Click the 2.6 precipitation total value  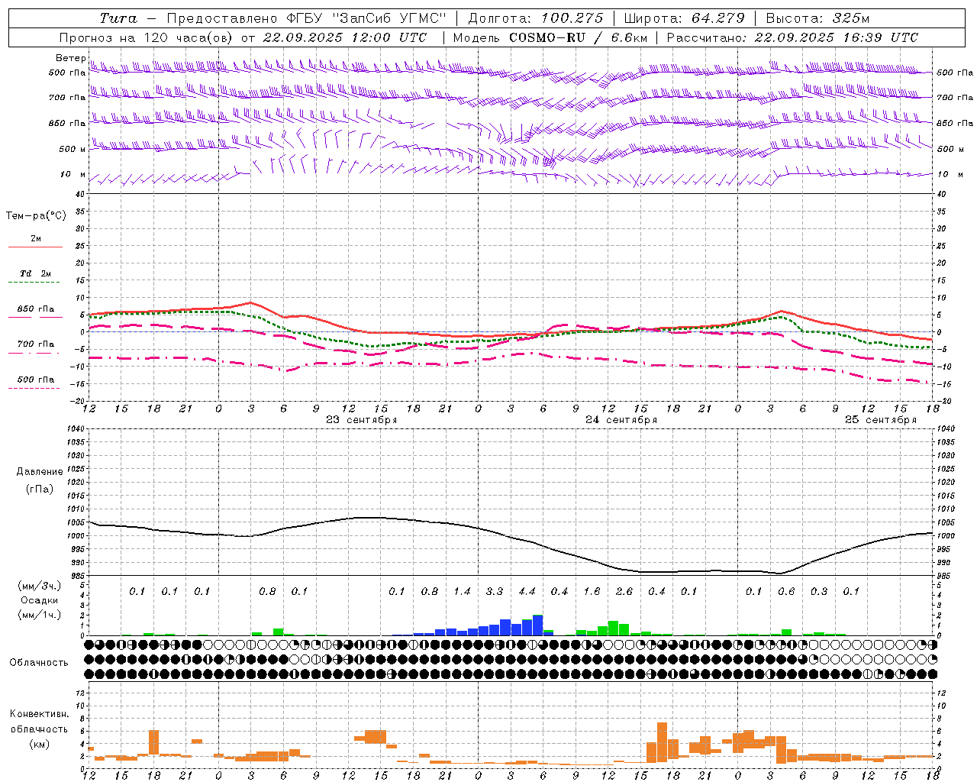(624, 591)
